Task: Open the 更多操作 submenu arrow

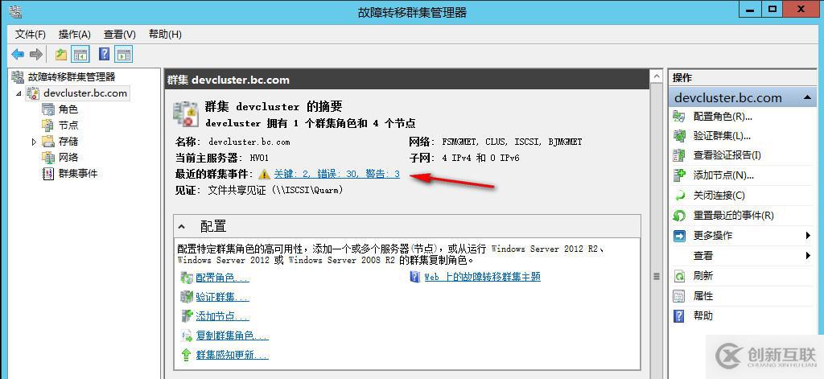Action: point(808,236)
